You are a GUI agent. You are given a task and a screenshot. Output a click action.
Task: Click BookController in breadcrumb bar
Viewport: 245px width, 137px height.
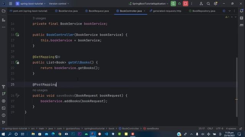(129, 129)
